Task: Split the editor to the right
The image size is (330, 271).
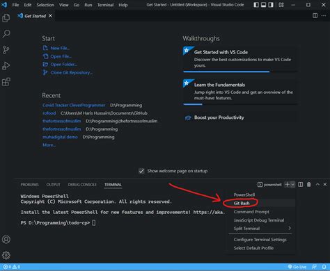Action: click(x=315, y=15)
